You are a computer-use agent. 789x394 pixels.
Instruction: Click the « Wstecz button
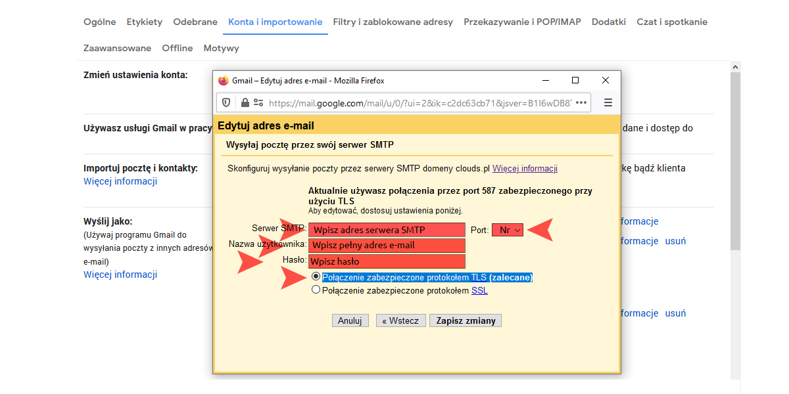[x=400, y=320]
